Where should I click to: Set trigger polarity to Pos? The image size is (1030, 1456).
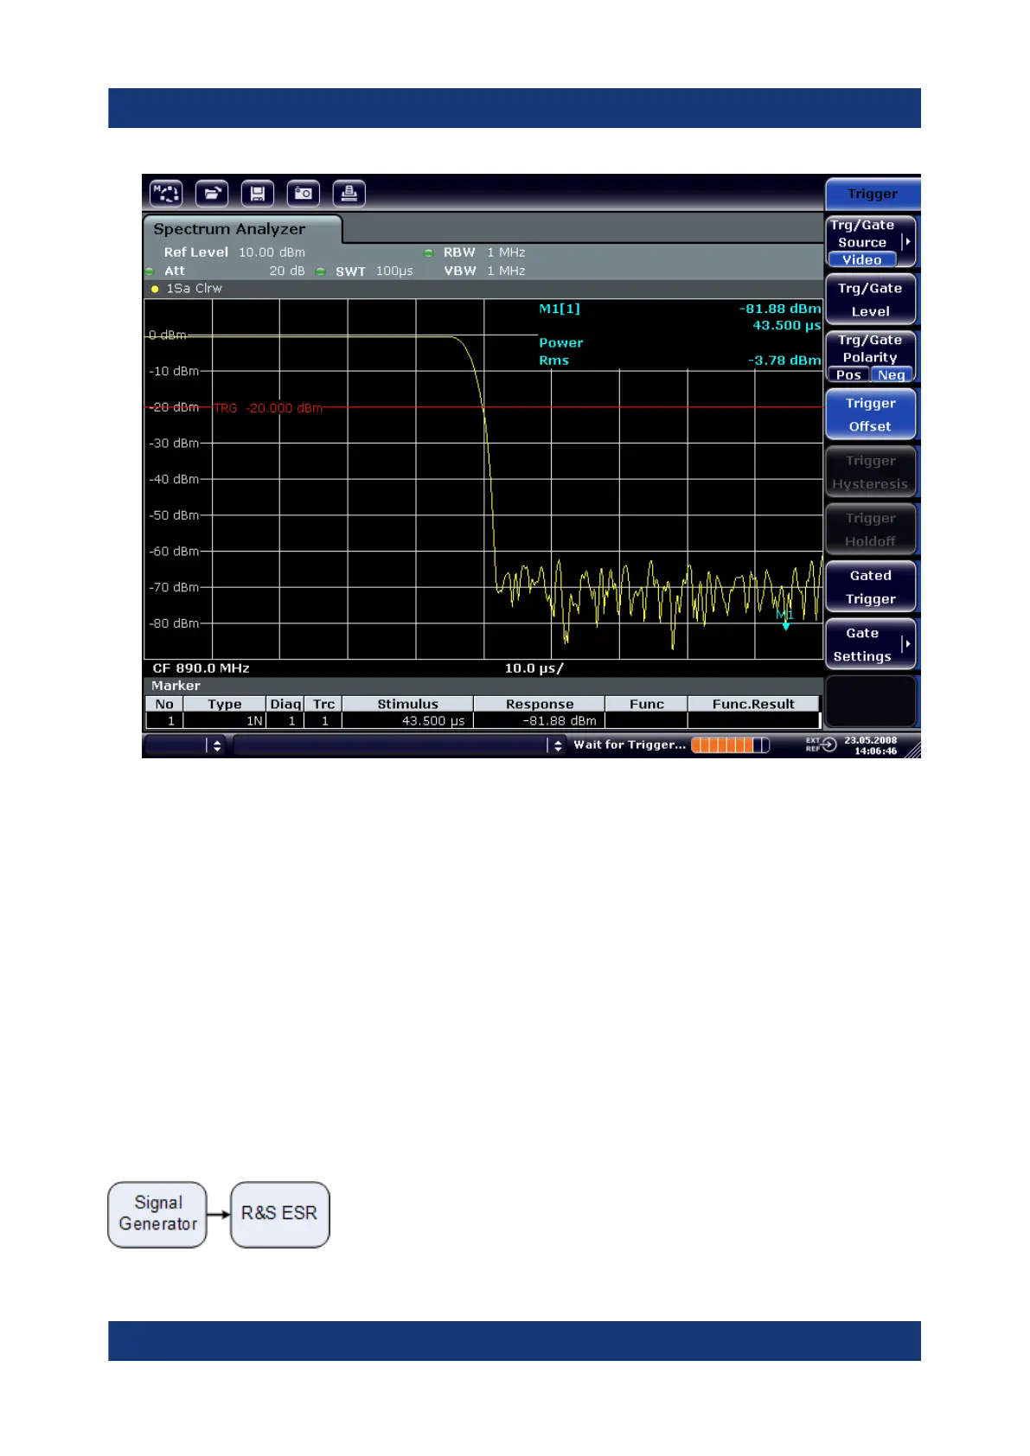(x=848, y=375)
